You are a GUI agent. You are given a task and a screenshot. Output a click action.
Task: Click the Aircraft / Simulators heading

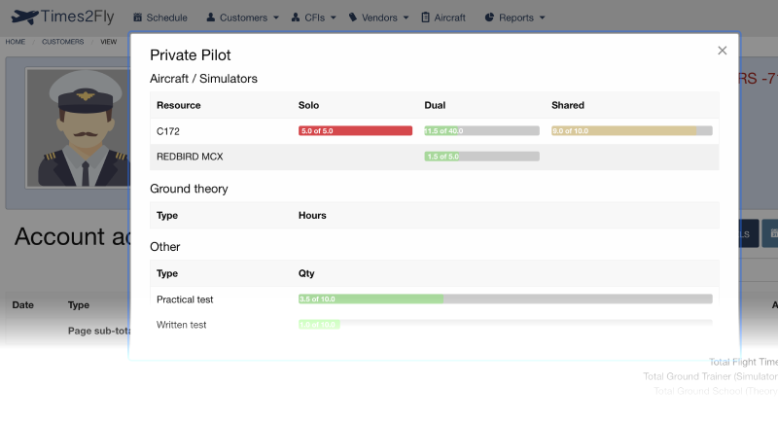click(x=203, y=79)
